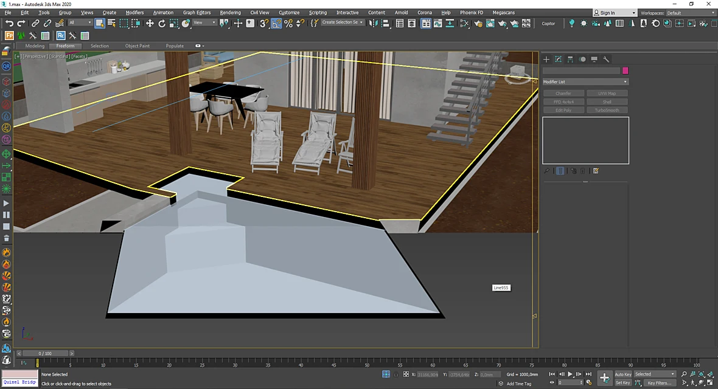The height and width of the screenshot is (389, 718).
Task: Select the Unlink Selection tool
Action: [x=47, y=23]
